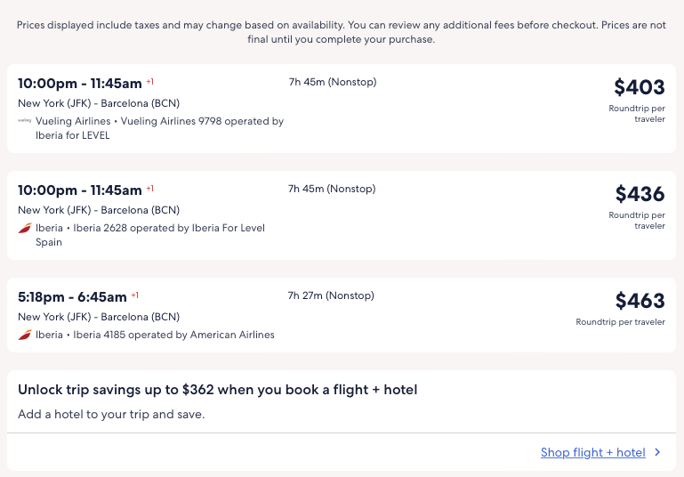Click the Iberia logo on flight 2628

[x=25, y=228]
